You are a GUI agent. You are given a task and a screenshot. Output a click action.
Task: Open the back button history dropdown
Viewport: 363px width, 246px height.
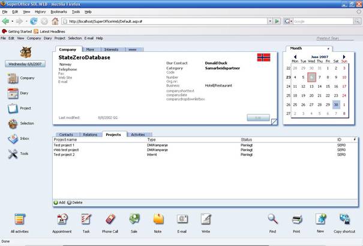[x=12, y=21]
